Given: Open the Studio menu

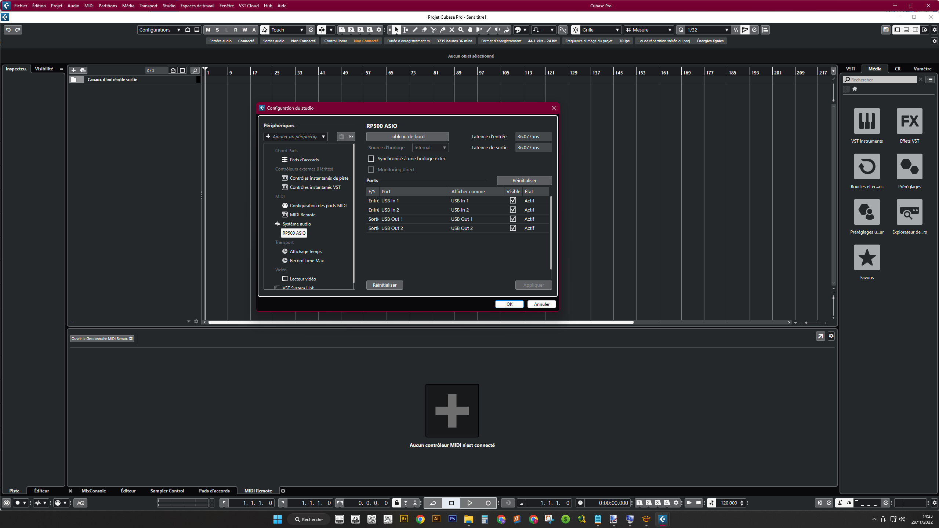Looking at the screenshot, I should tap(169, 5).
